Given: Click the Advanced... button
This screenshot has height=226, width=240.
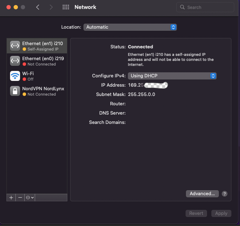Looking at the screenshot, I should click(x=202, y=194).
